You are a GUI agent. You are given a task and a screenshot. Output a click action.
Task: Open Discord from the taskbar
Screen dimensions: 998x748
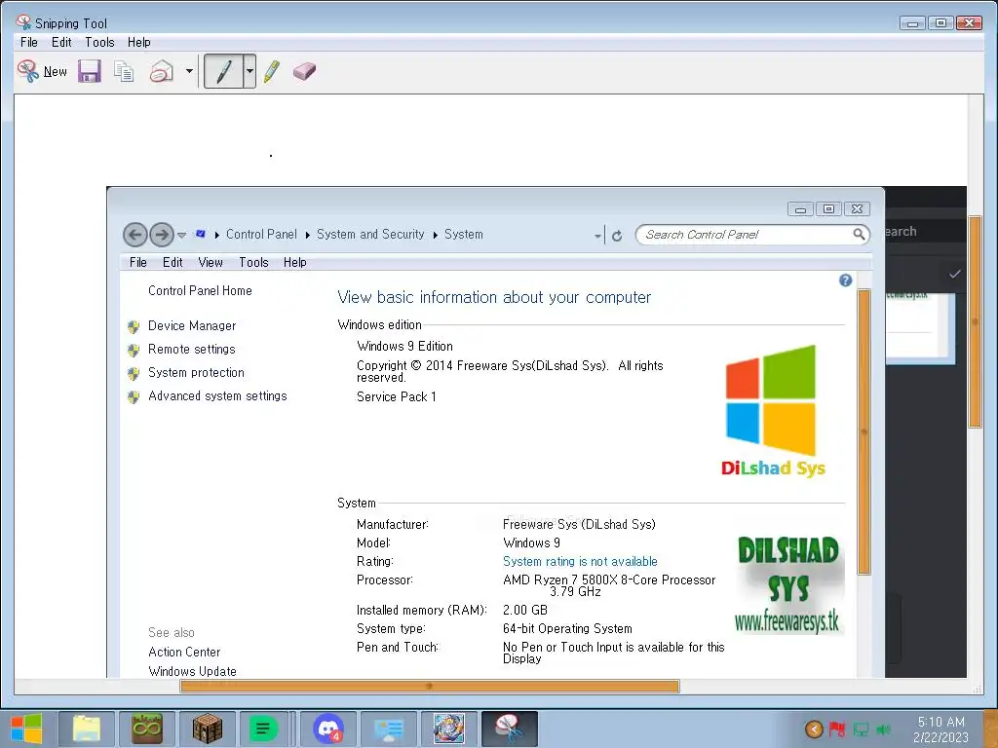[327, 729]
